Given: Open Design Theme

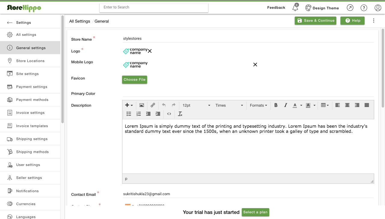Looking at the screenshot, I should [322, 8].
